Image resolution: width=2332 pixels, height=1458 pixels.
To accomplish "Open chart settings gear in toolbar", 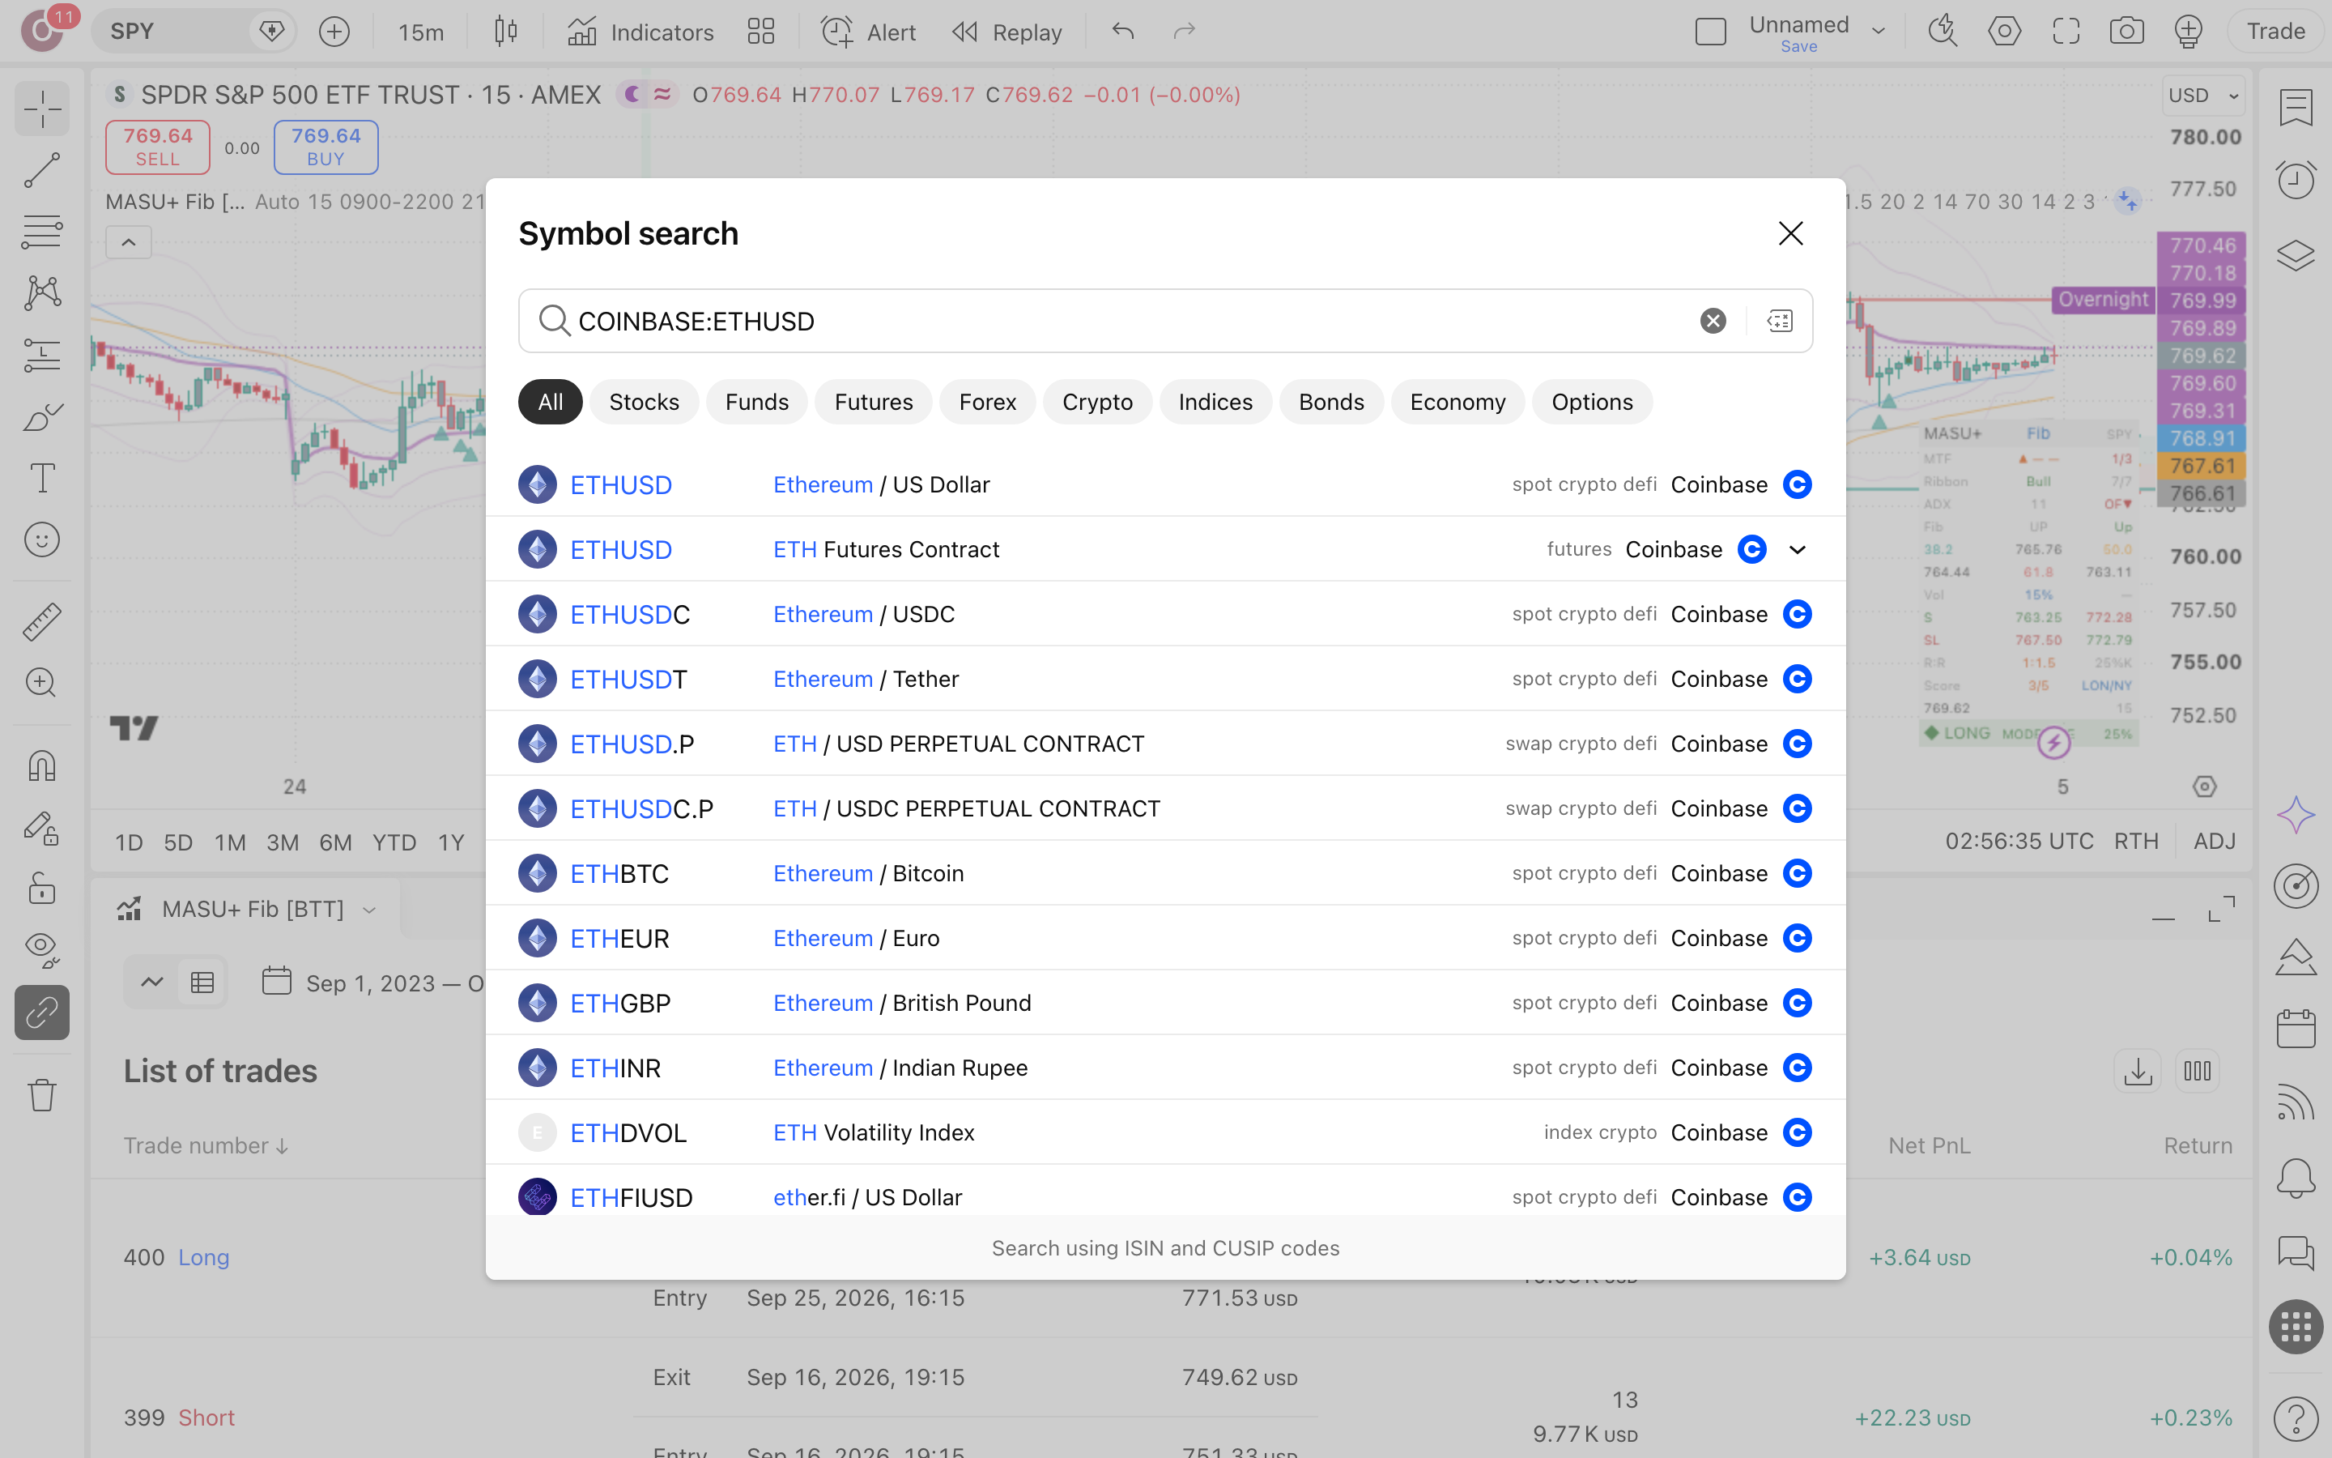I will click(2004, 32).
